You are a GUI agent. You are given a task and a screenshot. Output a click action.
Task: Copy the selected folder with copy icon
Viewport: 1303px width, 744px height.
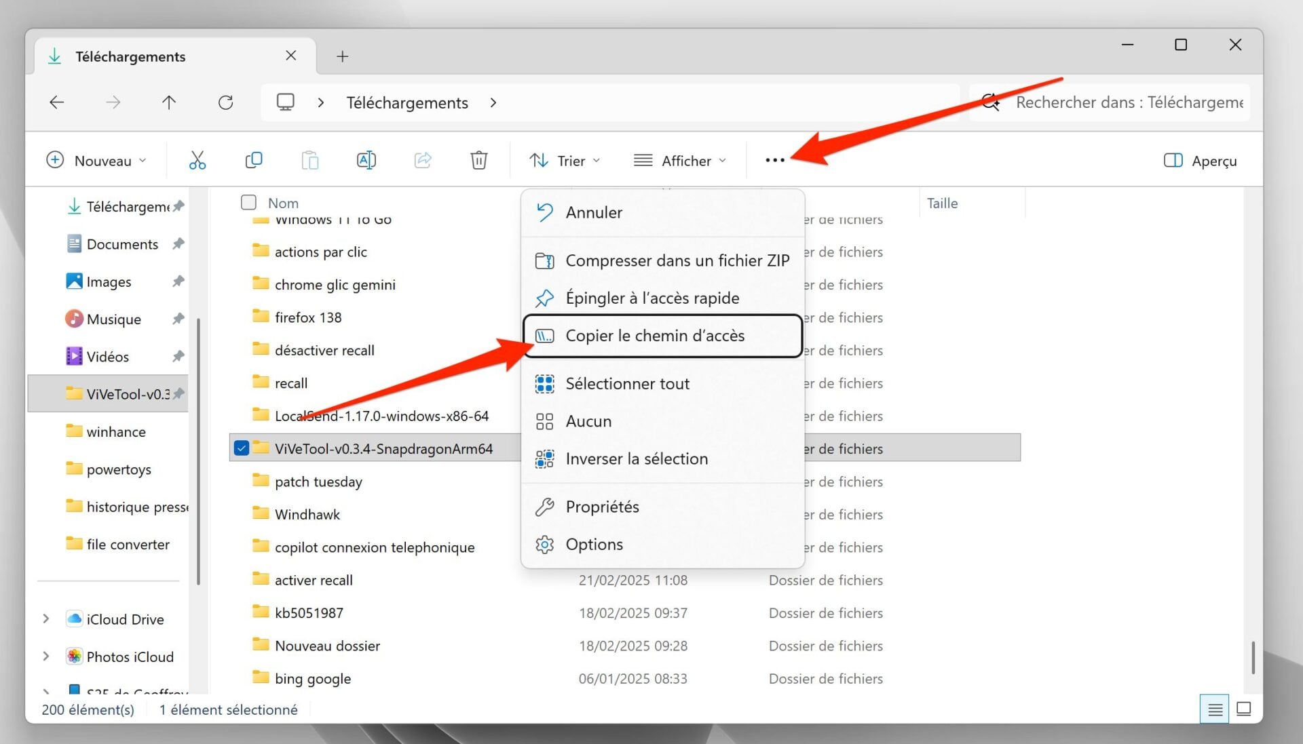253,160
